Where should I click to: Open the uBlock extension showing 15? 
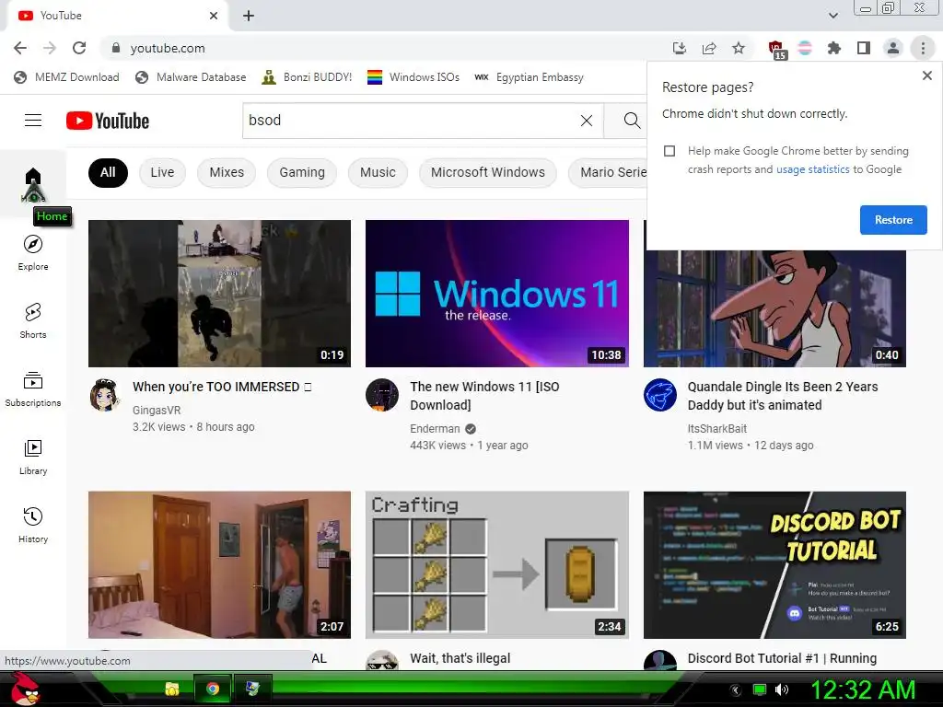coord(776,50)
